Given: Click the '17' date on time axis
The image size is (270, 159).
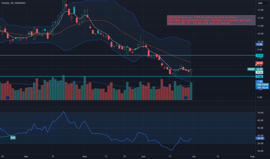Looking at the screenshot, I should point(170,156).
